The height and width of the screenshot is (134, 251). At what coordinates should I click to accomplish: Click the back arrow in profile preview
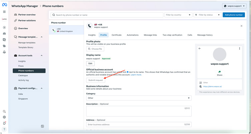click(200, 49)
